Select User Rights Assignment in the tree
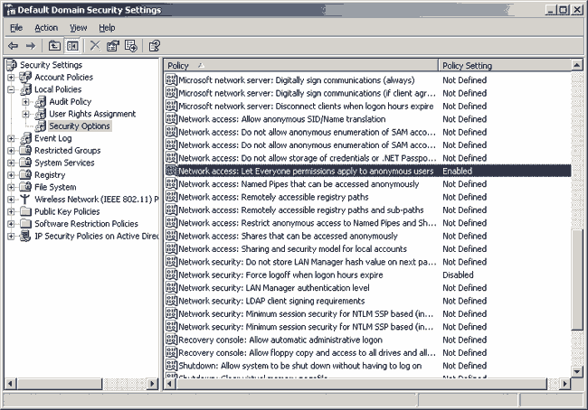 [92, 114]
